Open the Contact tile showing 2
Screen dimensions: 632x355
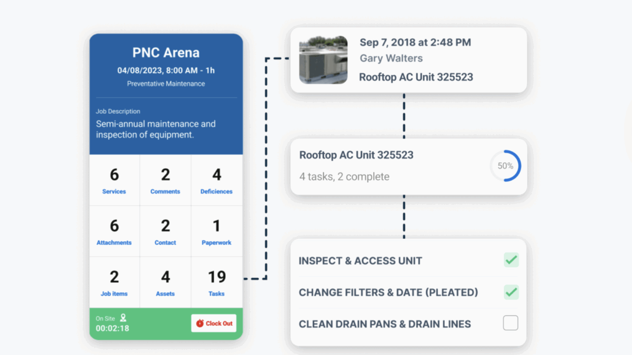pos(165,231)
